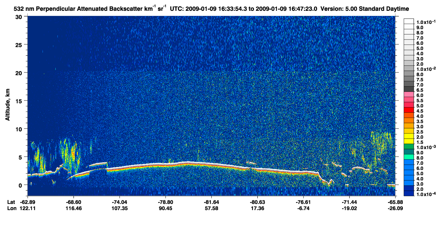Viewport: 439px width, 225px height.
Task: Click longitude value 17.36
Action: [257, 208]
